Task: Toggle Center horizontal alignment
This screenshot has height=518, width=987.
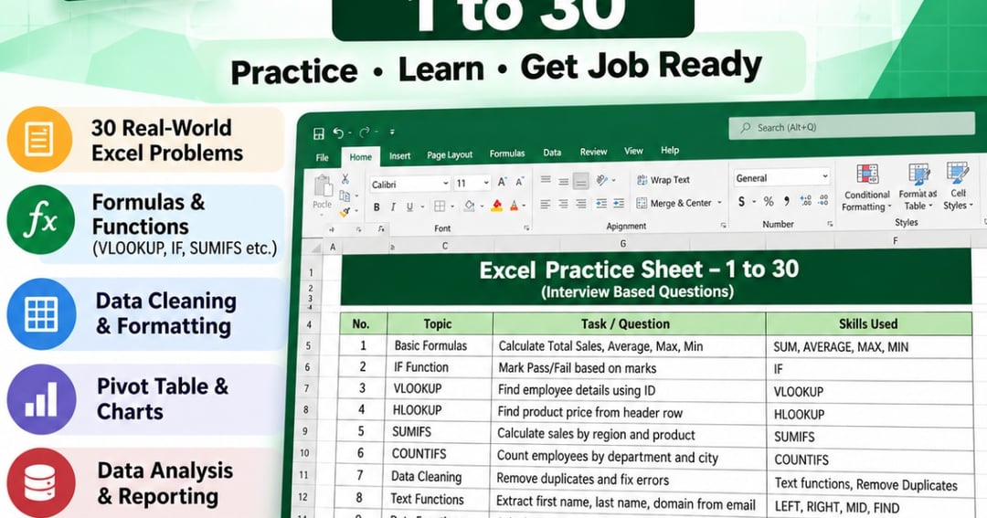Action: (563, 204)
